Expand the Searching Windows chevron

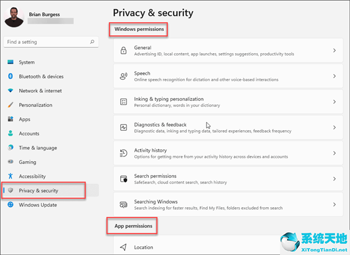pos(334,205)
